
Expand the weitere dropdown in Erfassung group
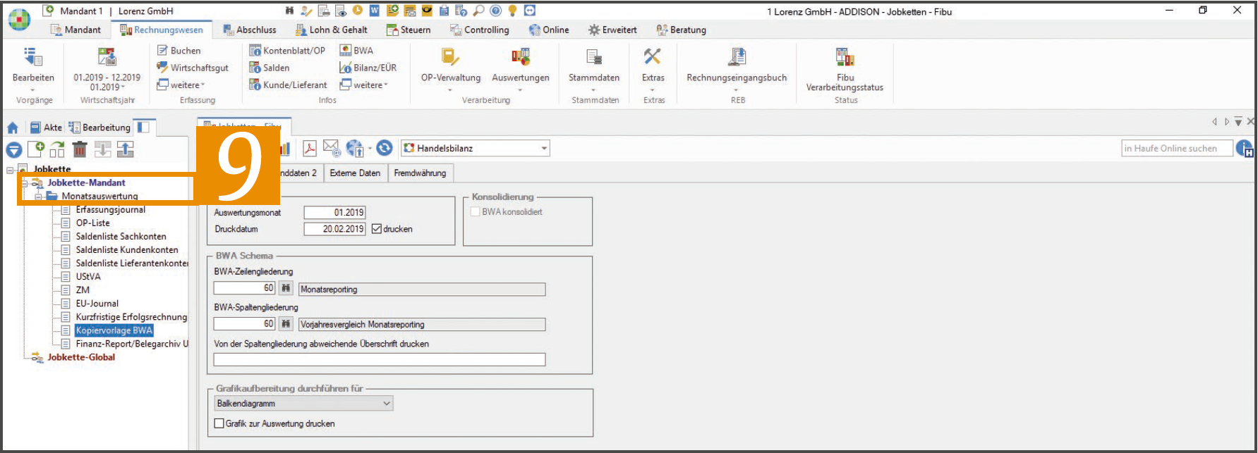181,85
